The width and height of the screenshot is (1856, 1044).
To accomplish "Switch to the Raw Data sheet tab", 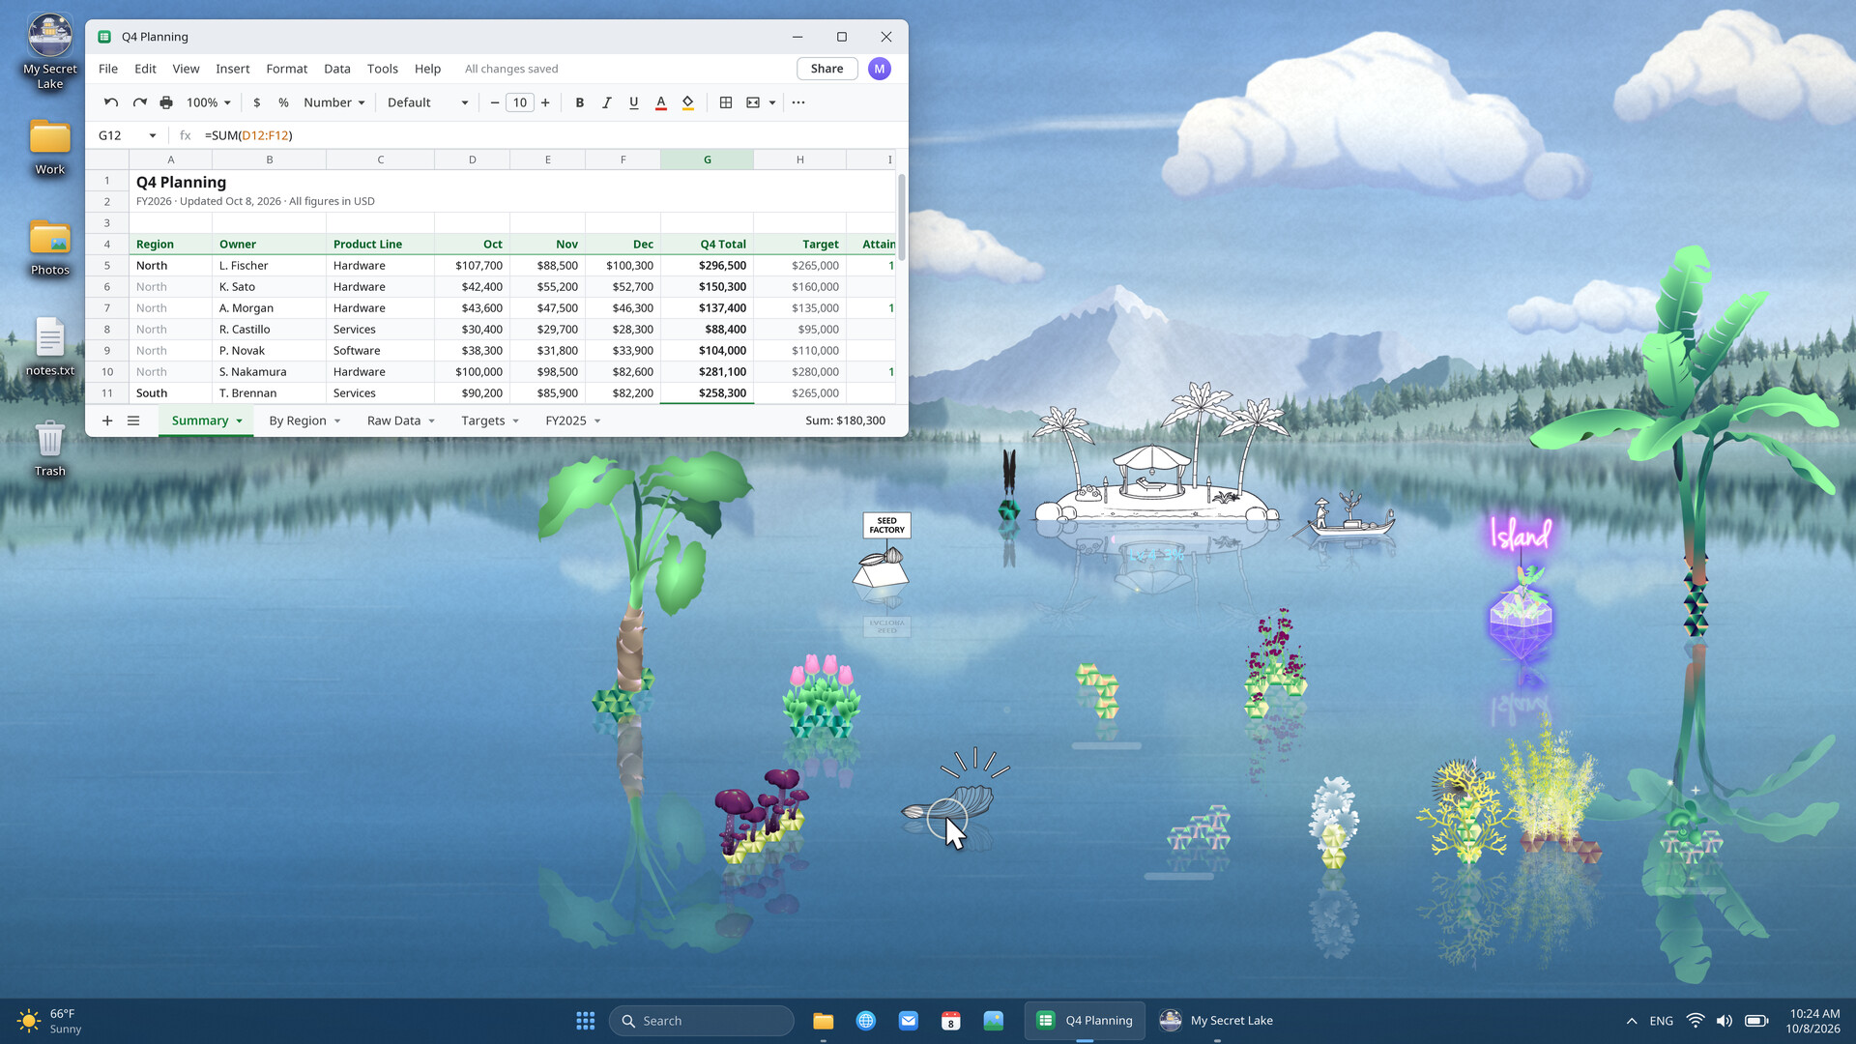I will click(x=393, y=420).
